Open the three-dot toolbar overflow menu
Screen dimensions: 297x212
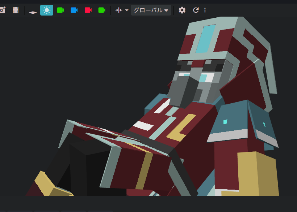click(205, 10)
